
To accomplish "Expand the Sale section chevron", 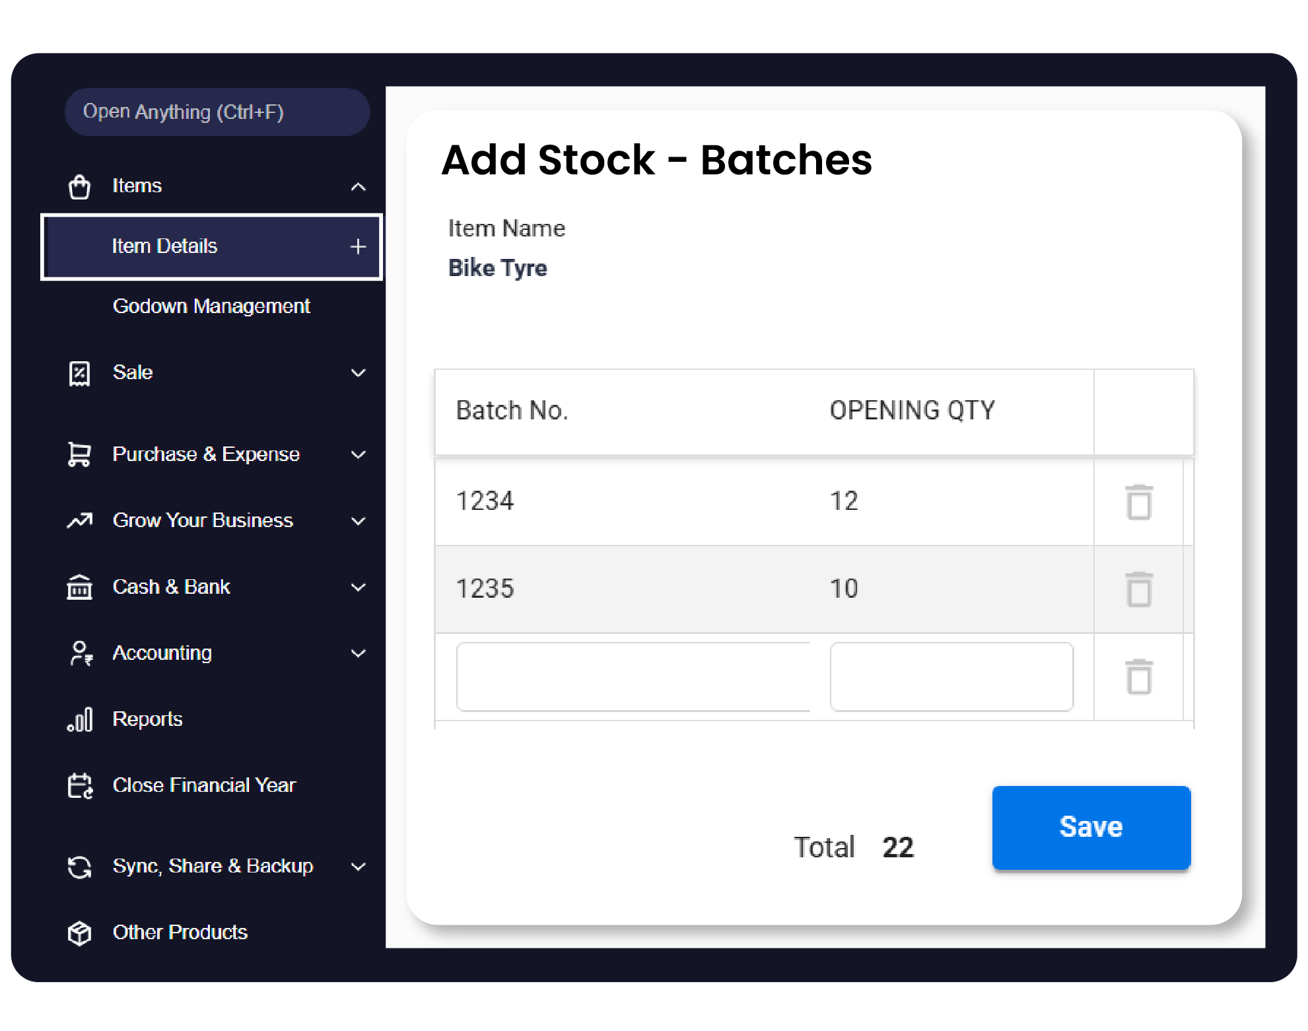I will pyautogui.click(x=359, y=373).
